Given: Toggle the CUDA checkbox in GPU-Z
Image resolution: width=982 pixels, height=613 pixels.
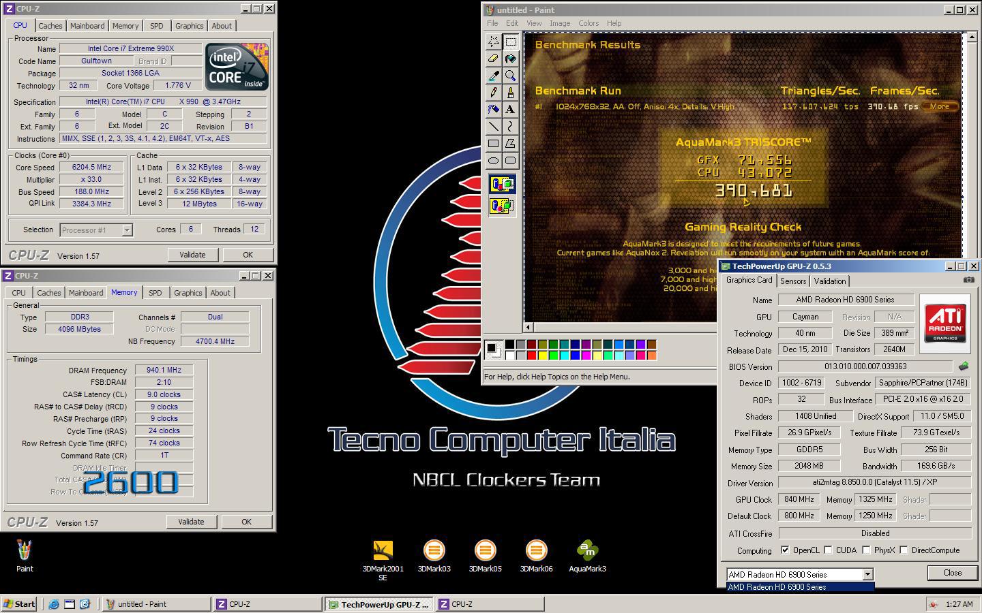Looking at the screenshot, I should point(828,550).
